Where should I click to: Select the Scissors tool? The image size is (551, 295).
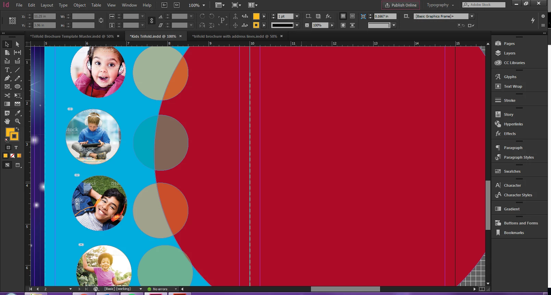pyautogui.click(x=7, y=96)
